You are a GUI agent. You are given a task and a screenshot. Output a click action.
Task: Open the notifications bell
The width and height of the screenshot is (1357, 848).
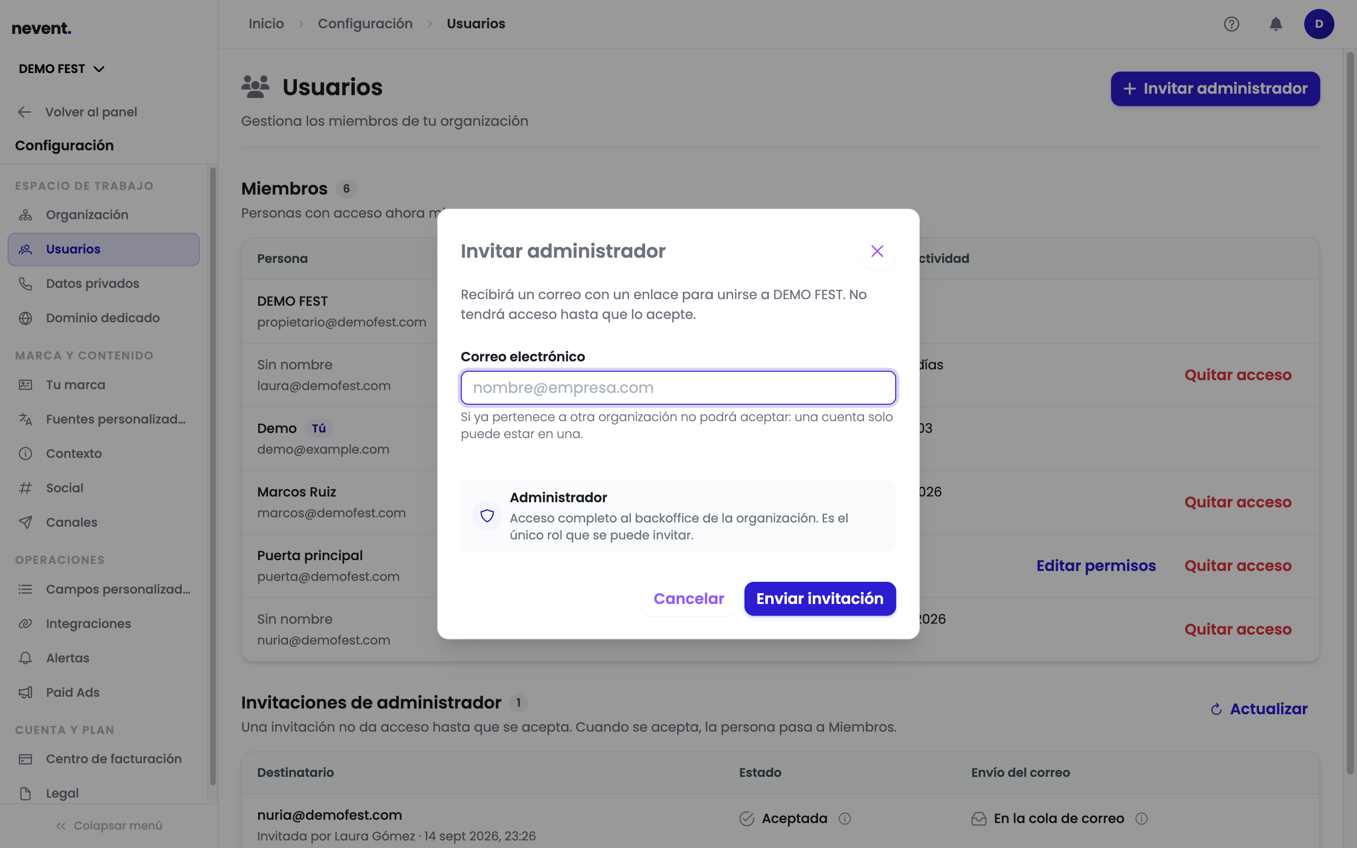1275,24
